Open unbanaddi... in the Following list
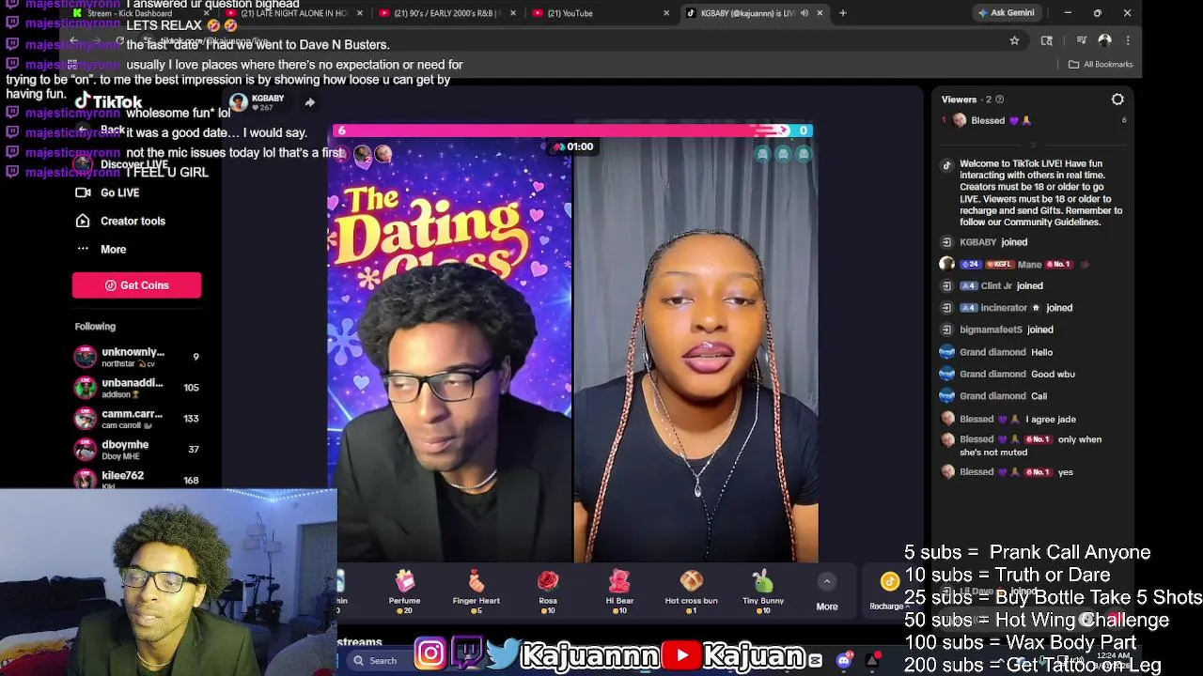This screenshot has width=1203, height=676. click(x=136, y=388)
